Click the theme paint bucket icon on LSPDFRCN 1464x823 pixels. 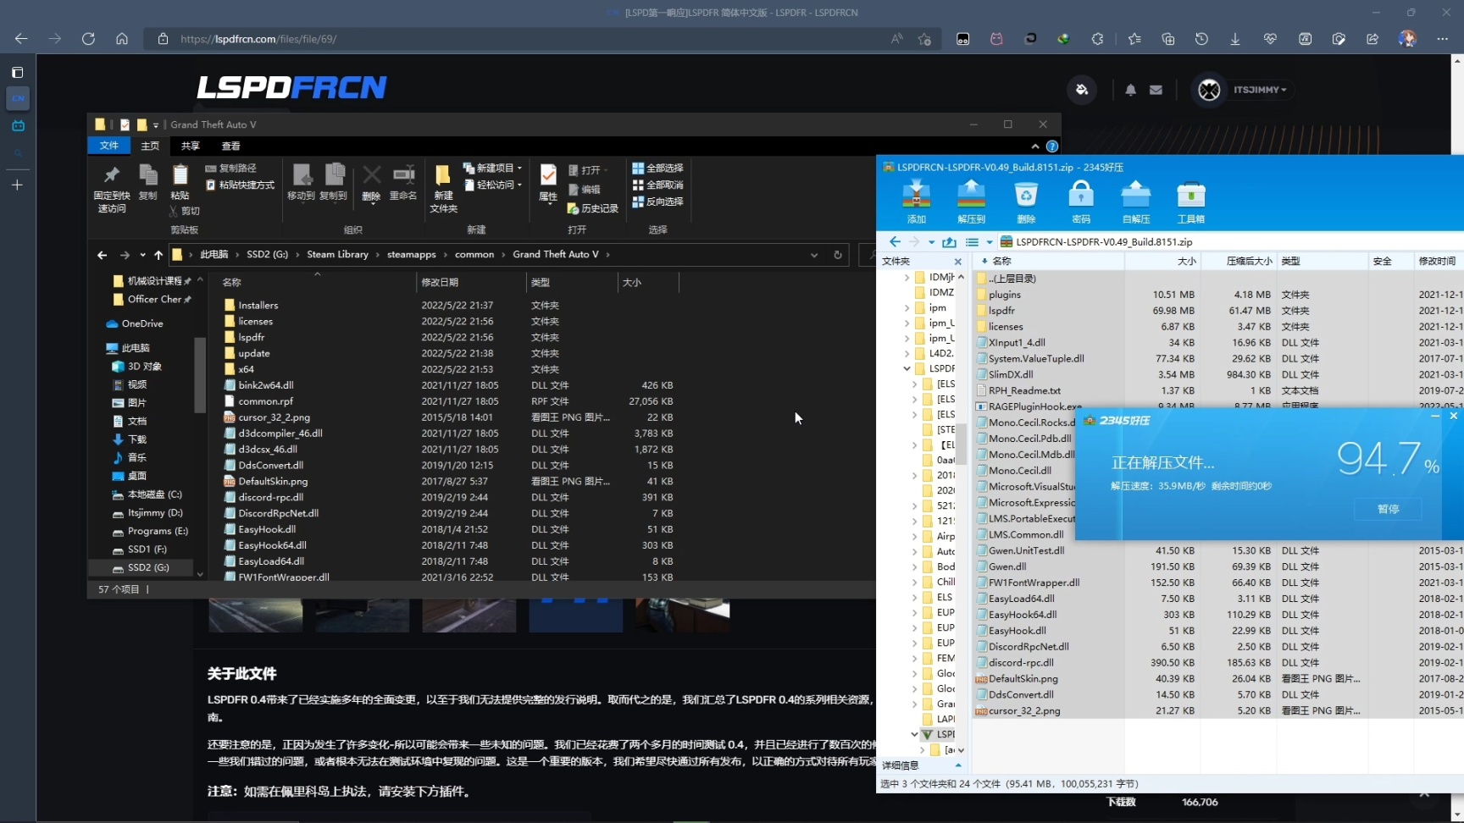pyautogui.click(x=1082, y=90)
